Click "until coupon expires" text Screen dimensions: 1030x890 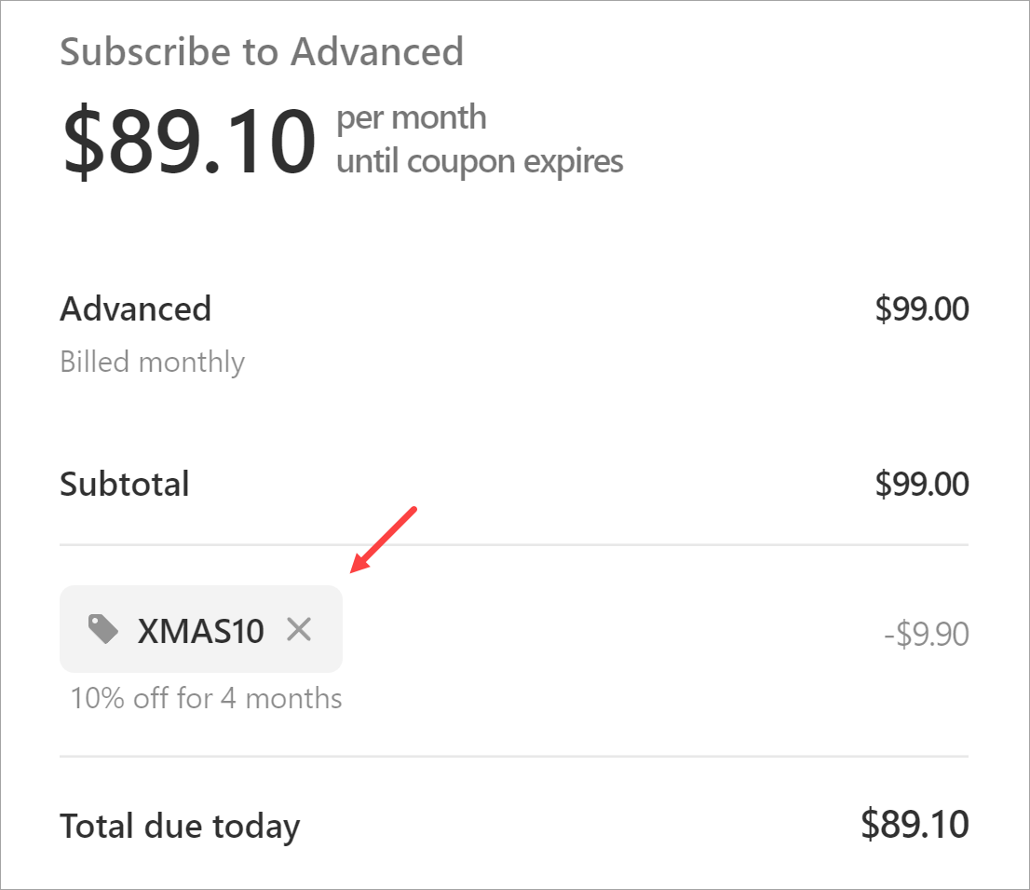480,161
